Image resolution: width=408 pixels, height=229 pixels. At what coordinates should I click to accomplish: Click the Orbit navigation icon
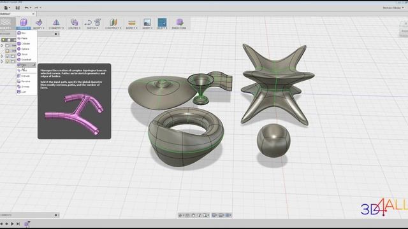coord(180,215)
